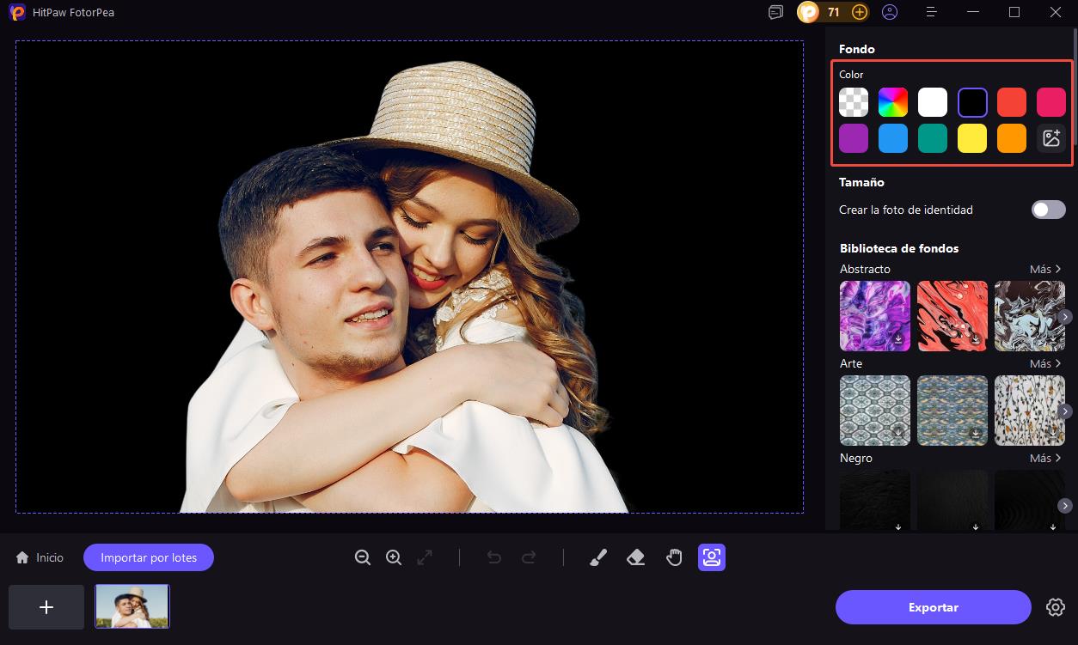
Task: Toggle Crear la foto de identidad switch
Action: click(x=1048, y=210)
